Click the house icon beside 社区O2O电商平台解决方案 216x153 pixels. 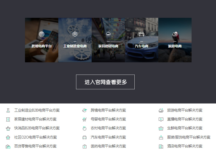[x=8, y=137]
